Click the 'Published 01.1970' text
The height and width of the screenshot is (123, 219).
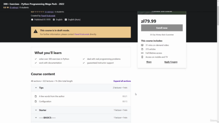[42, 20]
